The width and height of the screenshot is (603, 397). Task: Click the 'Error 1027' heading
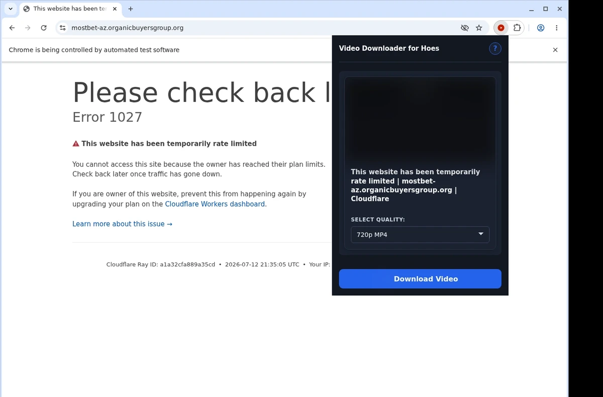point(108,117)
